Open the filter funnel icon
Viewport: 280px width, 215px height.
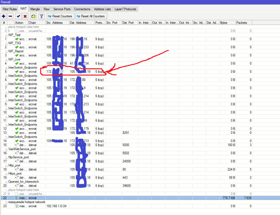(41, 16)
